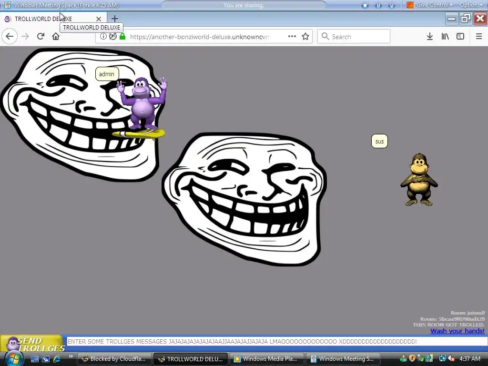Open a new browser tab
Viewport: 488px width, 366px height.
click(x=114, y=19)
